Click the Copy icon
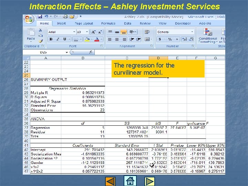The image size is (248, 186). 41,35
